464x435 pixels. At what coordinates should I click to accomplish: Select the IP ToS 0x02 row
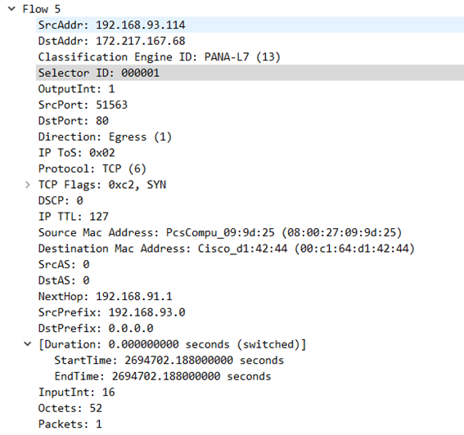tap(250, 153)
